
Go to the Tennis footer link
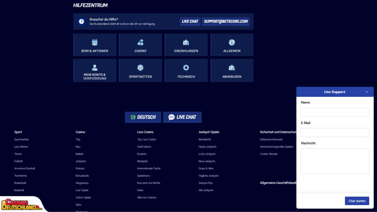click(x=18, y=154)
